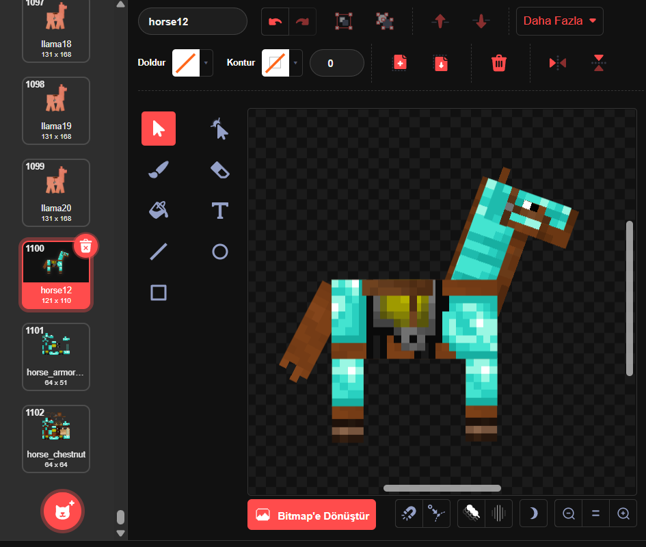Toggle the magnet snapping option
The image size is (646, 547).
(409, 513)
